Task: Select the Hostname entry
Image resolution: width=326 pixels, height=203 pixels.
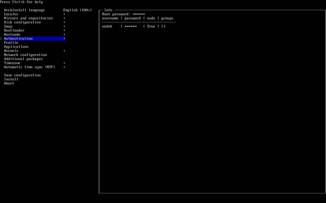Action: click(x=12, y=35)
